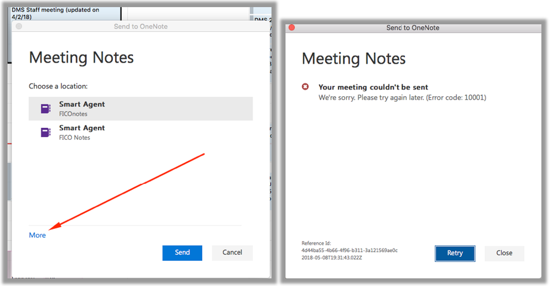Select the Smart Agent FICO Notes location
This screenshot has width=550, height=286.
140,133
